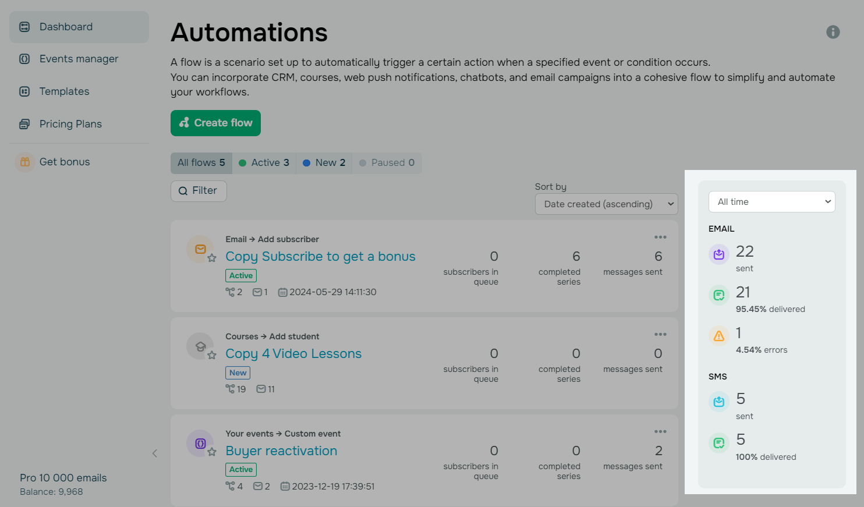This screenshot has height=507, width=864.
Task: Open Events manager in sidebar
Action: pos(79,59)
